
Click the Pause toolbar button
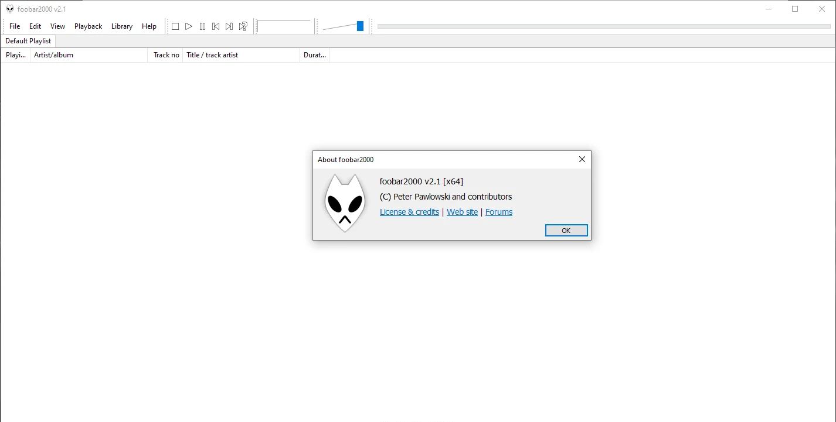(x=202, y=26)
